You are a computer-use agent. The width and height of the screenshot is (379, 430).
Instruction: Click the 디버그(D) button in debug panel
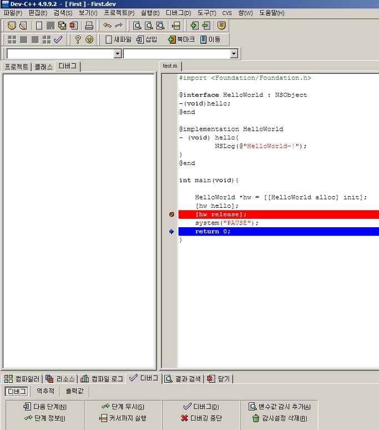click(x=201, y=407)
